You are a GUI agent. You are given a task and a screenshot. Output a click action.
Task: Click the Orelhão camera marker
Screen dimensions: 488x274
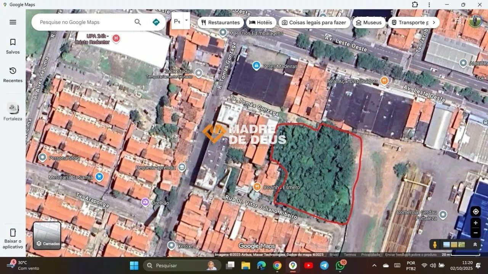tap(145, 202)
